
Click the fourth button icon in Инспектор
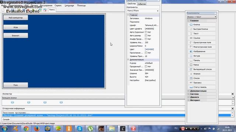click(61, 102)
